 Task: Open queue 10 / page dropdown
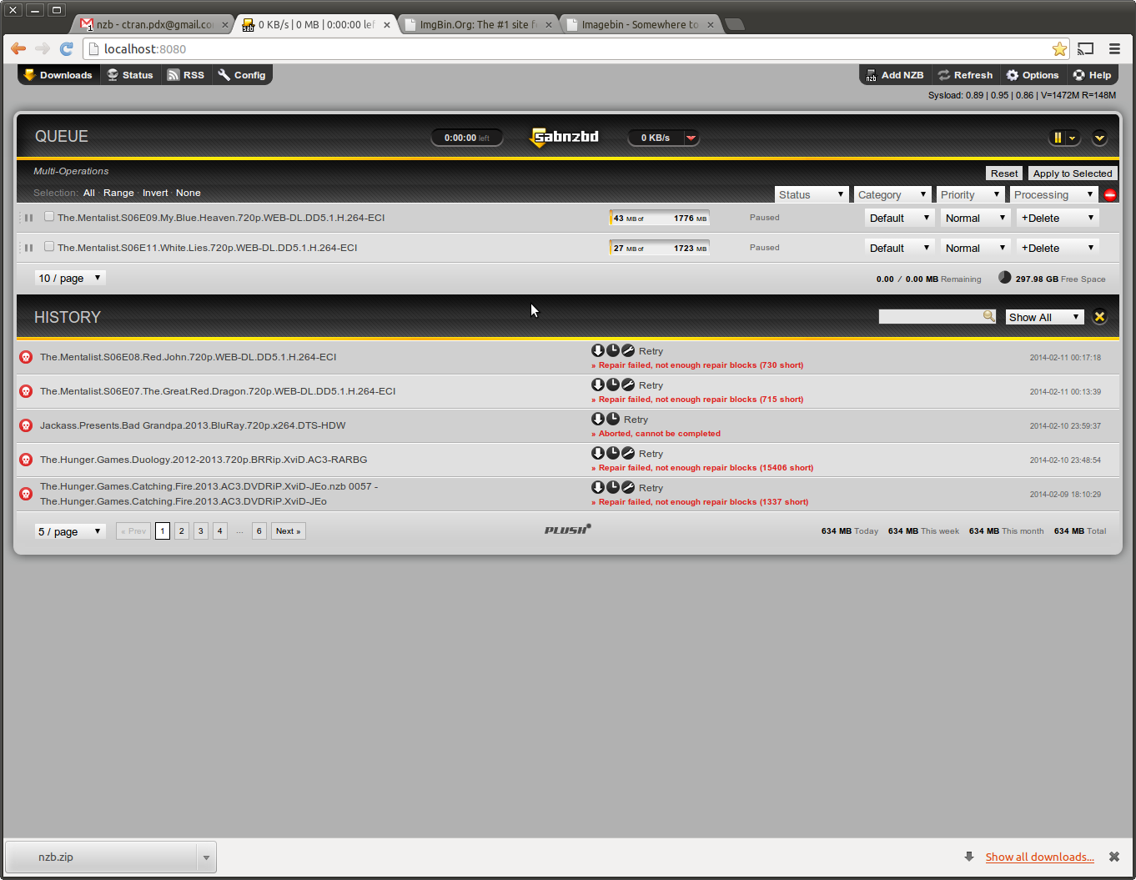pos(70,278)
